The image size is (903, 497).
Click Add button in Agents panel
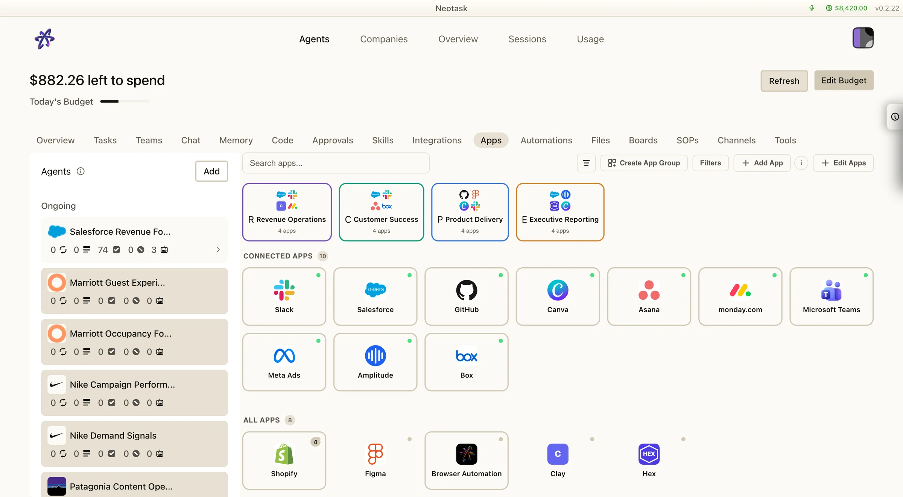pyautogui.click(x=211, y=171)
